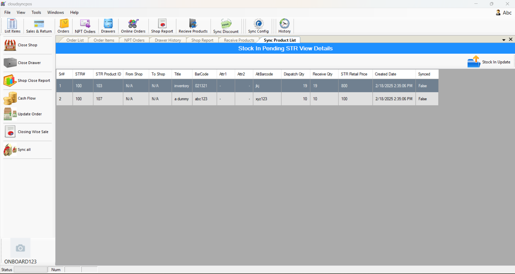Open Online Orders toolbar icon

click(133, 26)
